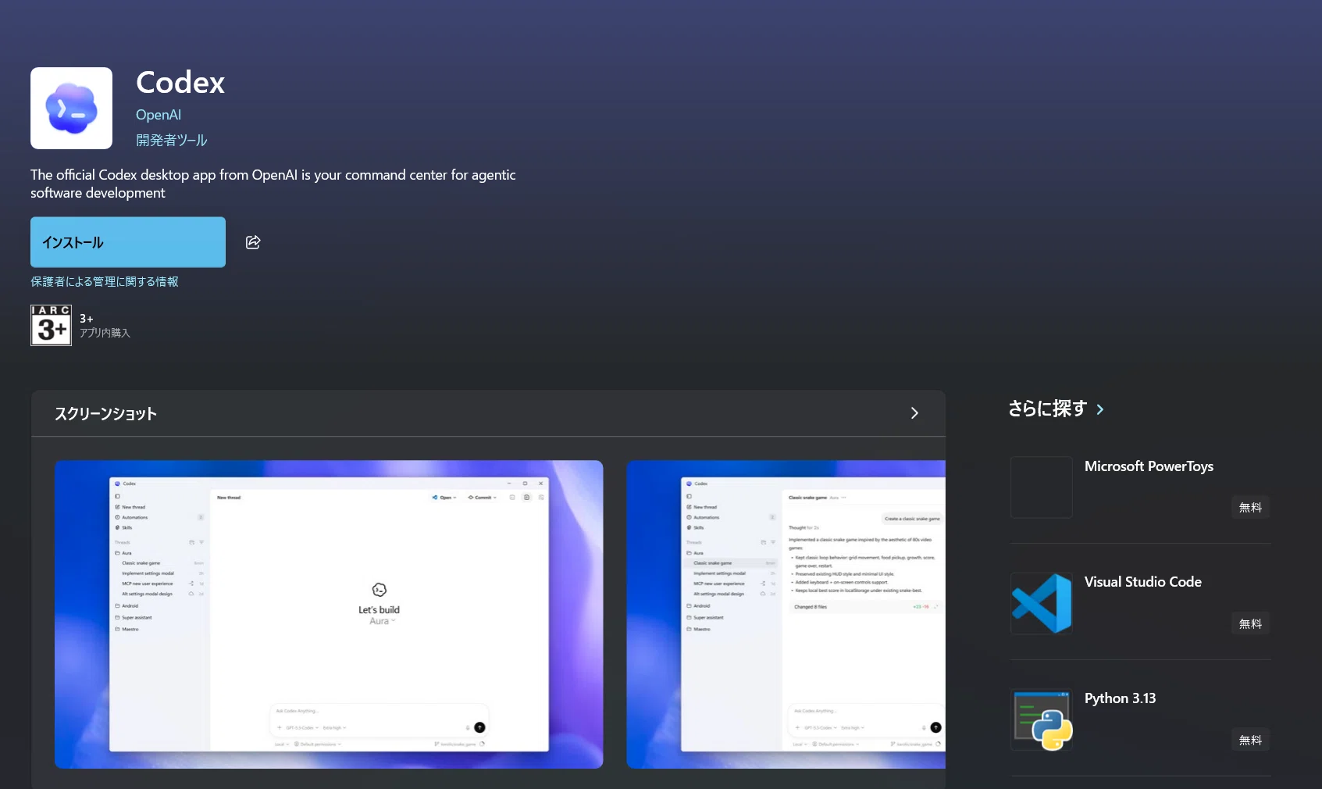Click the スクリーンショット section header
This screenshot has height=789, width=1322.
(105, 414)
